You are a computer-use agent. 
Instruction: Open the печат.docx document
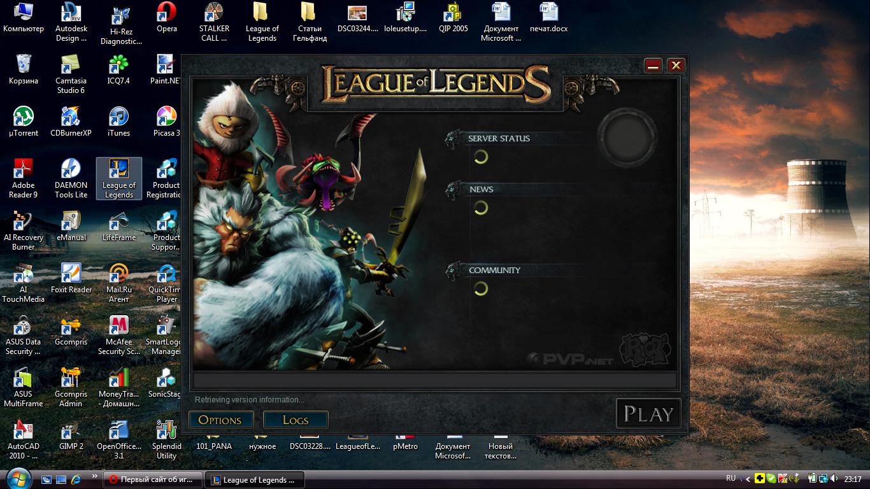pos(548,18)
